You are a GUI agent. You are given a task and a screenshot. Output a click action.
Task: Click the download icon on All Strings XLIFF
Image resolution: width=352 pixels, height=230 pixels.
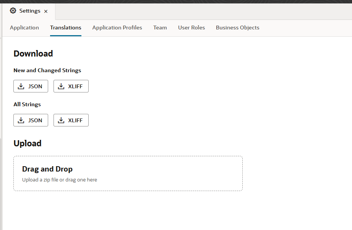point(61,120)
